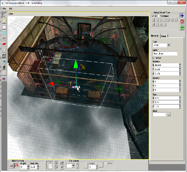Select the arrow pointer tool
Screen dimensions: 187x172
[4, 15]
